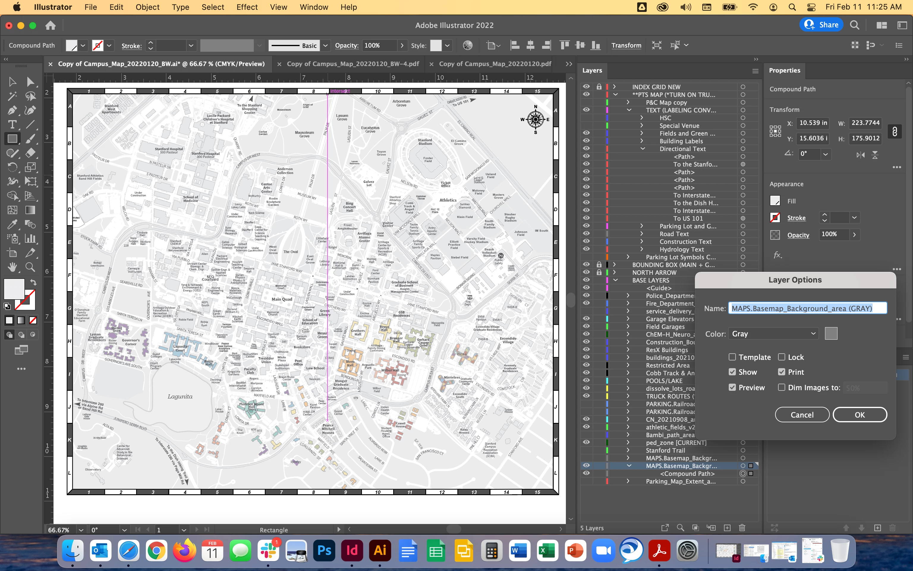Click the Share button
913x571 pixels.
[821, 25]
